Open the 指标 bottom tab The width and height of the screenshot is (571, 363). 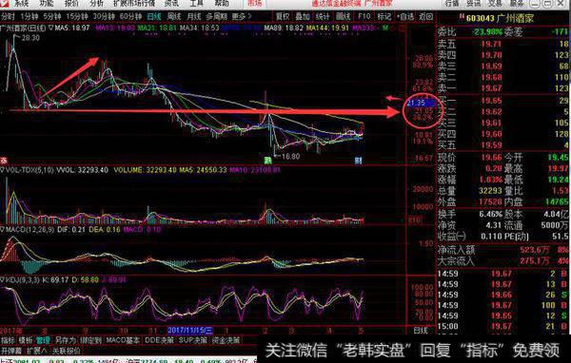pyautogui.click(x=8, y=340)
